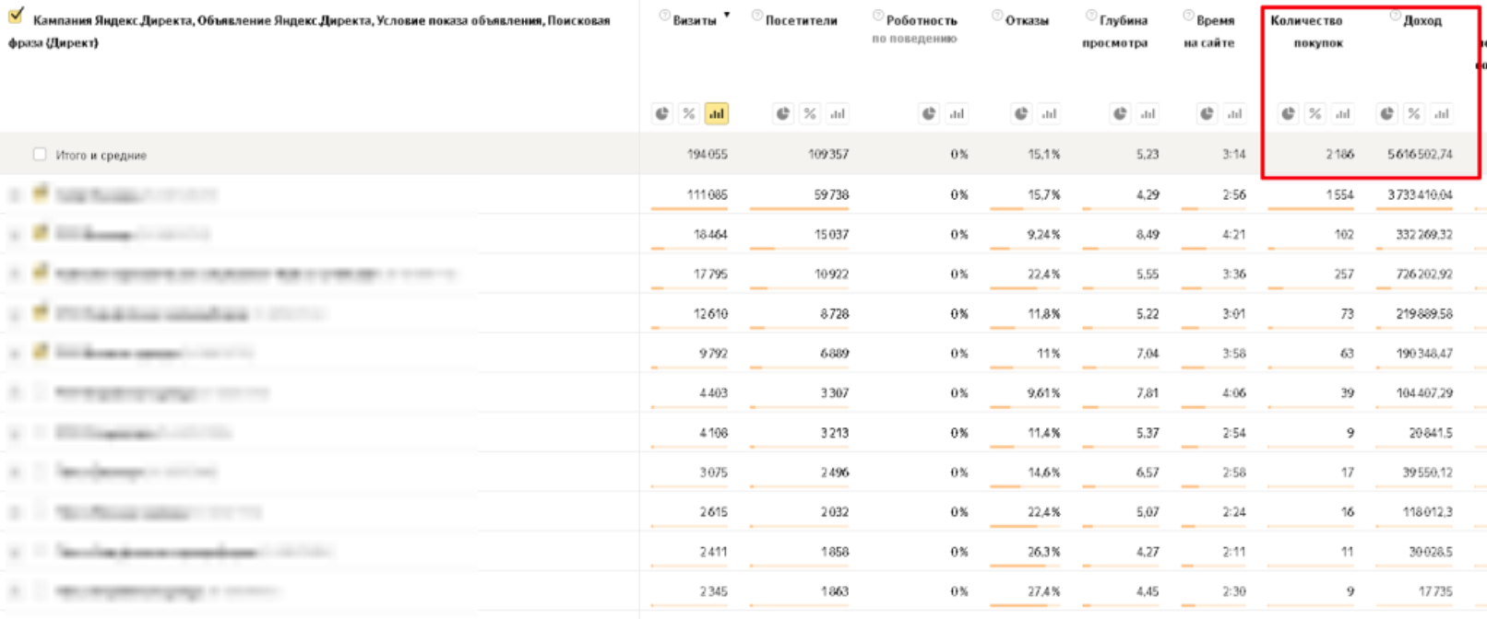Show pie chart for Доход column
The height and width of the screenshot is (619, 1487).
pyautogui.click(x=1387, y=113)
